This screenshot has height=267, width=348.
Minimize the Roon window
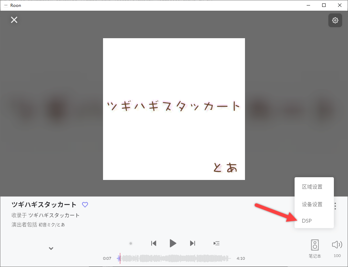click(308, 5)
